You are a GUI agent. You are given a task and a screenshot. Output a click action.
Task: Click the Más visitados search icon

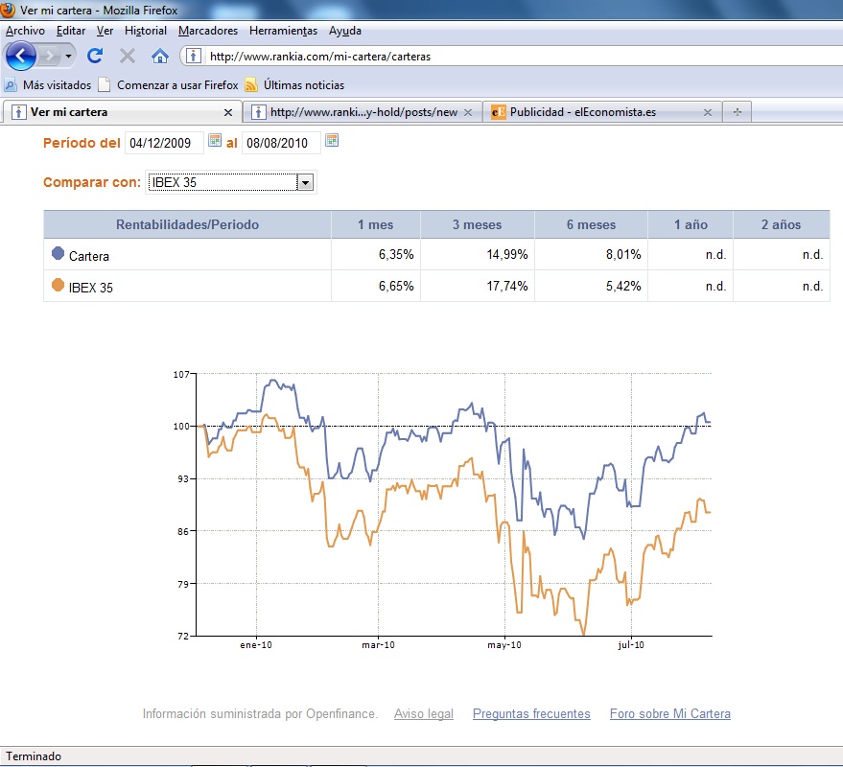[x=11, y=85]
